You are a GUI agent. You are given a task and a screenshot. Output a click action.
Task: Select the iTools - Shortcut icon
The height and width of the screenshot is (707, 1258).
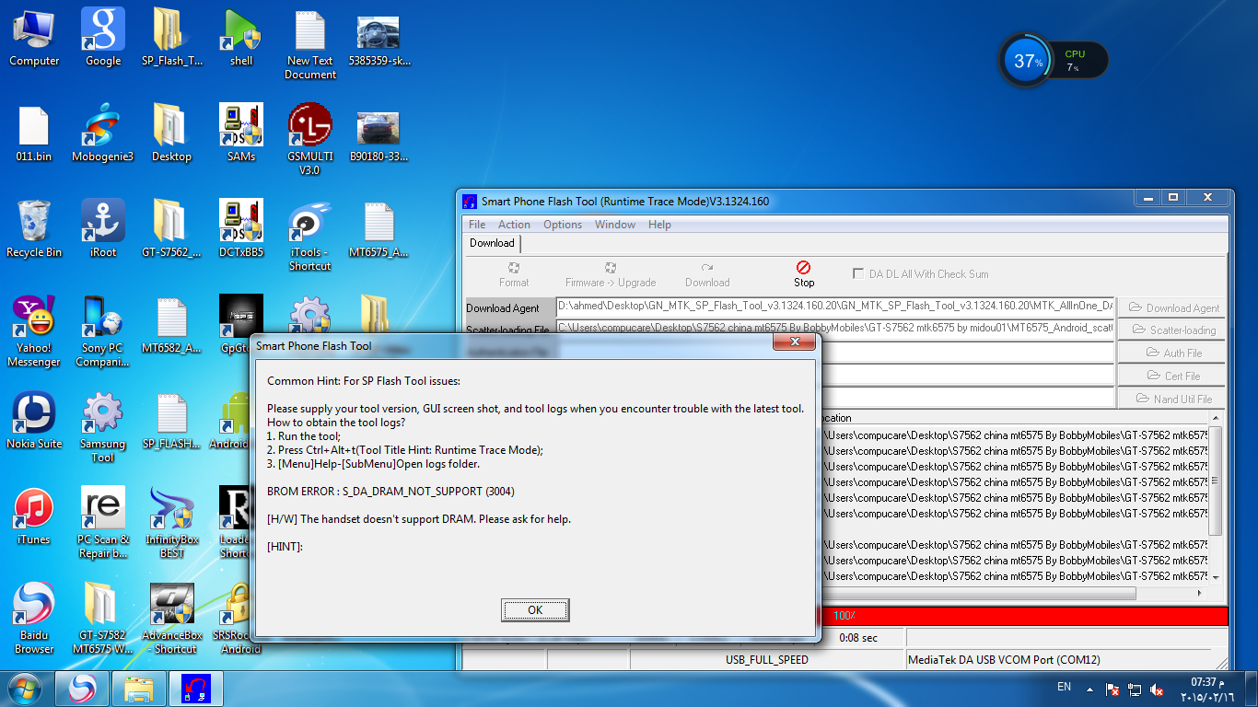pos(310,236)
